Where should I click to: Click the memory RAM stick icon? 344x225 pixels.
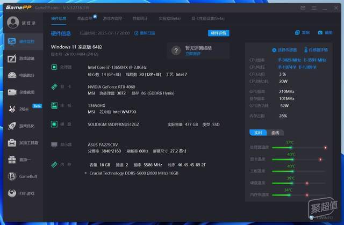[x=54, y=164]
